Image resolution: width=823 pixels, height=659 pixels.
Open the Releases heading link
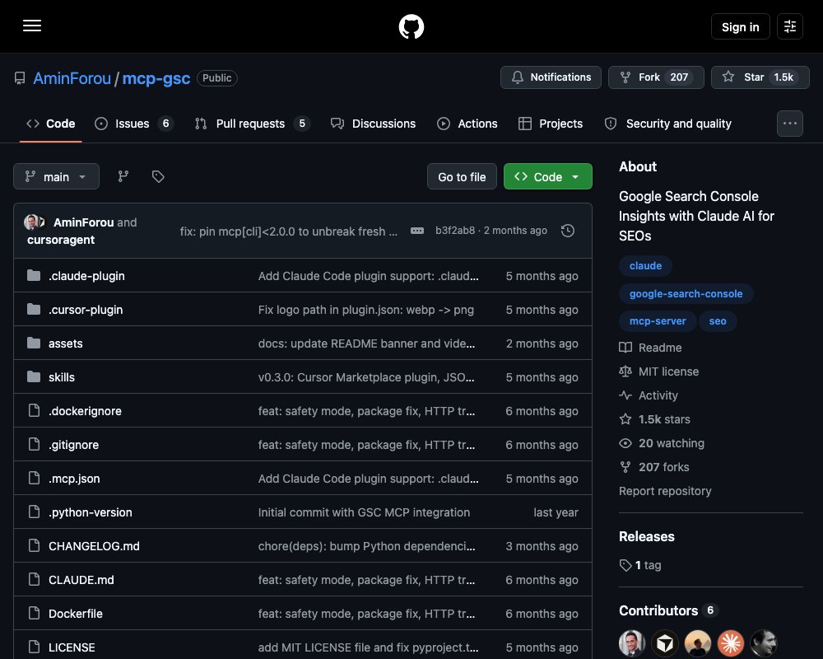point(646,536)
